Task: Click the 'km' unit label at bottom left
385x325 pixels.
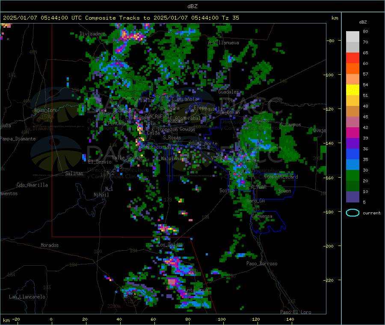Action: click(6, 320)
